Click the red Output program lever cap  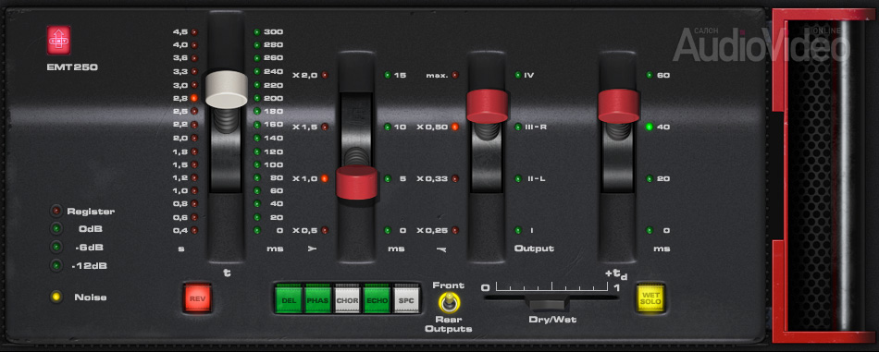(x=487, y=106)
